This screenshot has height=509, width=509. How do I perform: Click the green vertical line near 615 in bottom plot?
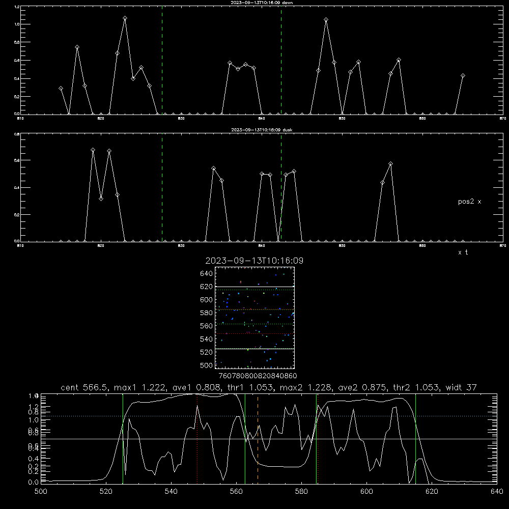pos(415,439)
